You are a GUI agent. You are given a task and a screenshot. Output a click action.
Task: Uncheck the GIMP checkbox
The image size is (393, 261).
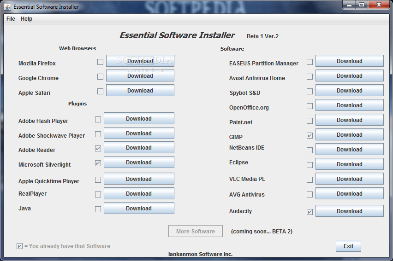(x=310, y=136)
